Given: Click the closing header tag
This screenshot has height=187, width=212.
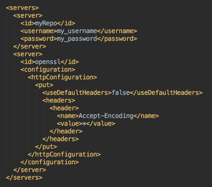Looking at the screenshot, I should click(66, 131).
